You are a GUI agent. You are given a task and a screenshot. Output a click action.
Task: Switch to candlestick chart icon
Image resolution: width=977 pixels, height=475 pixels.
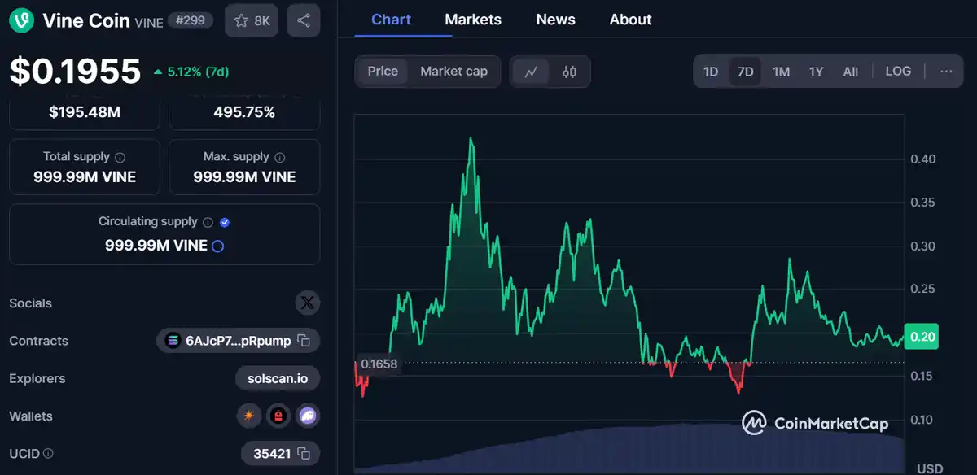pyautogui.click(x=569, y=72)
